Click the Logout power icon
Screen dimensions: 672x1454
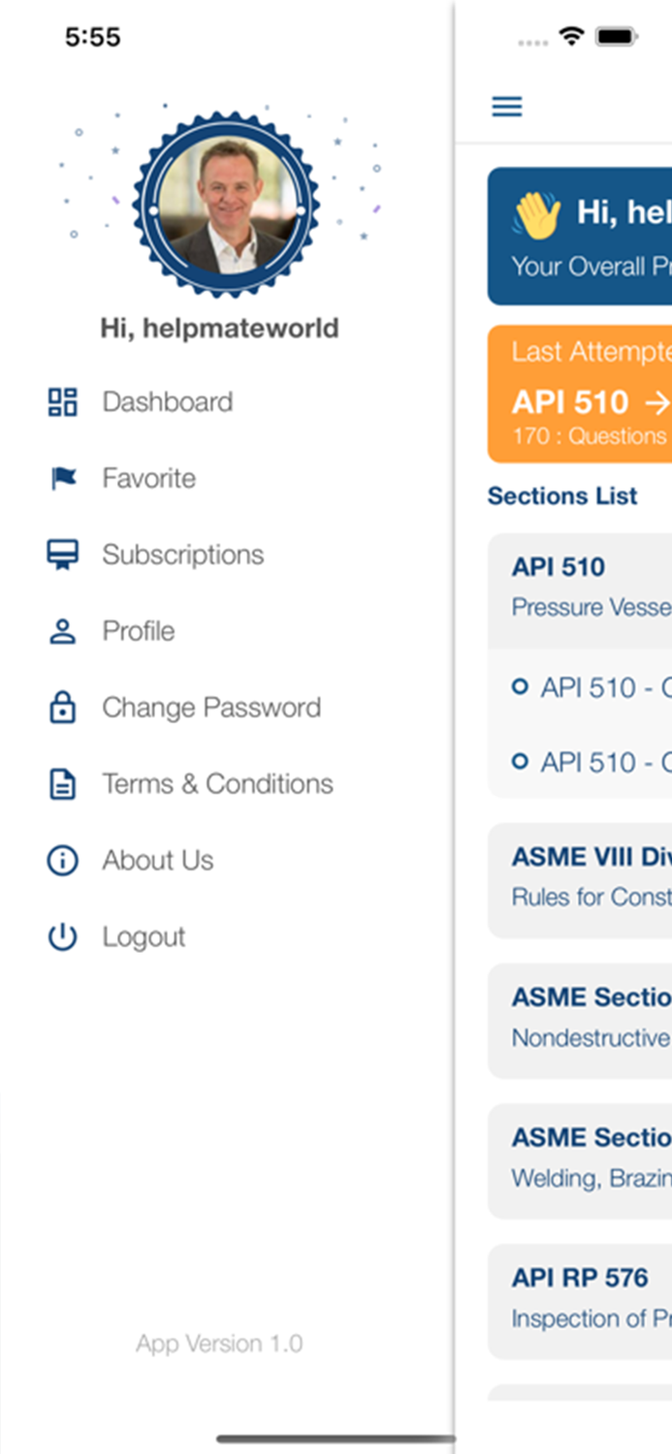(61, 936)
